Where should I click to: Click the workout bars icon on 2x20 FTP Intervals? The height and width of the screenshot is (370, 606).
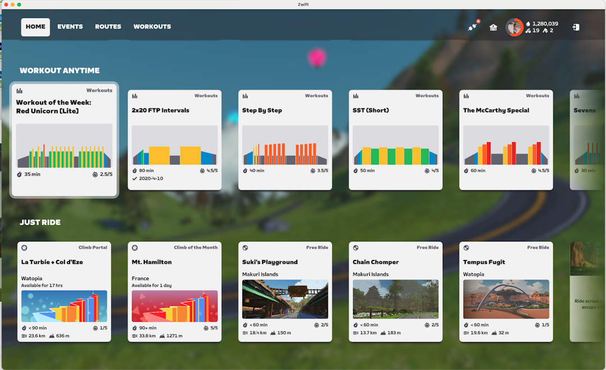135,96
